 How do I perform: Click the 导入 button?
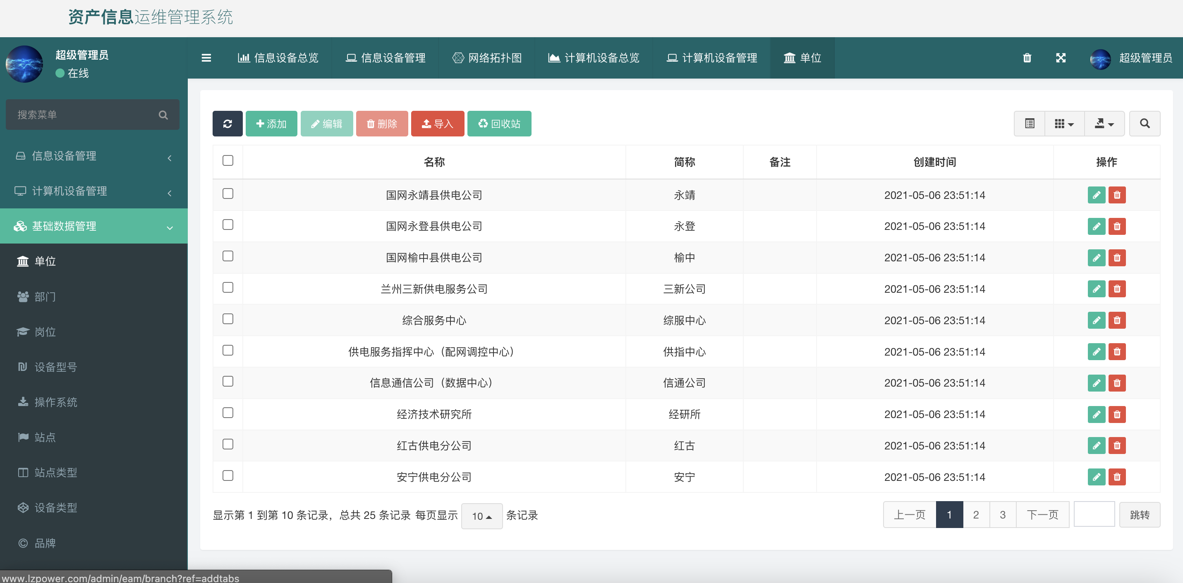[x=437, y=124]
